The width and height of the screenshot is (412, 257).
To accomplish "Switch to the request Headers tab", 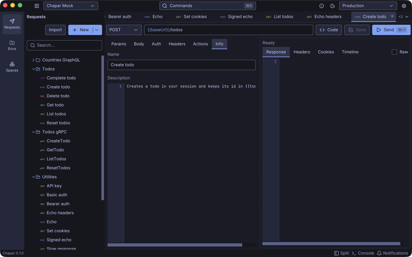I will pyautogui.click(x=177, y=44).
